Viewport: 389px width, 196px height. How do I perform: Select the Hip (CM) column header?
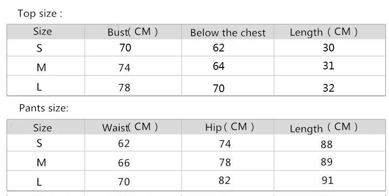click(x=230, y=127)
